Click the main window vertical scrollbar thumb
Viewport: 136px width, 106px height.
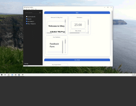pos(112,25)
